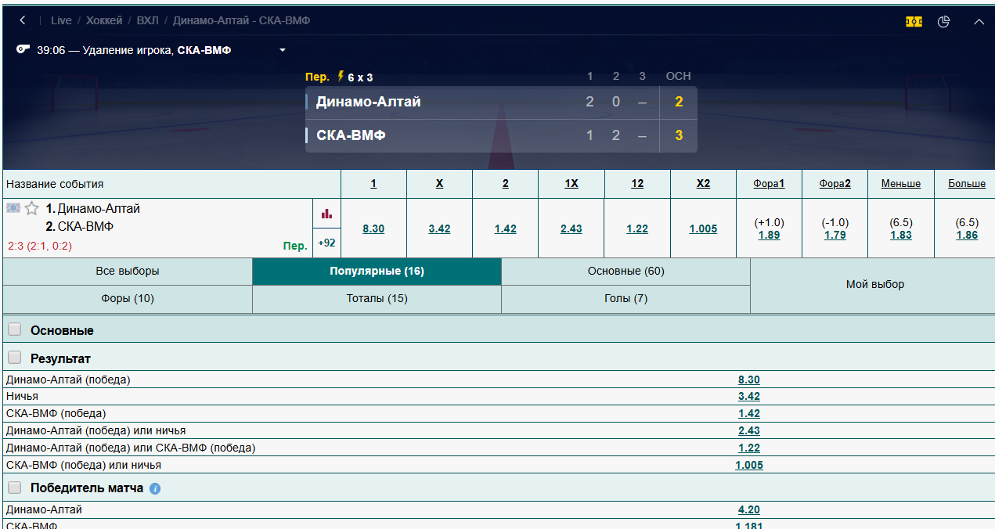Image resolution: width=995 pixels, height=529 pixels.
Task: Toggle the Победитель матча checkbox
Action: click(x=15, y=488)
